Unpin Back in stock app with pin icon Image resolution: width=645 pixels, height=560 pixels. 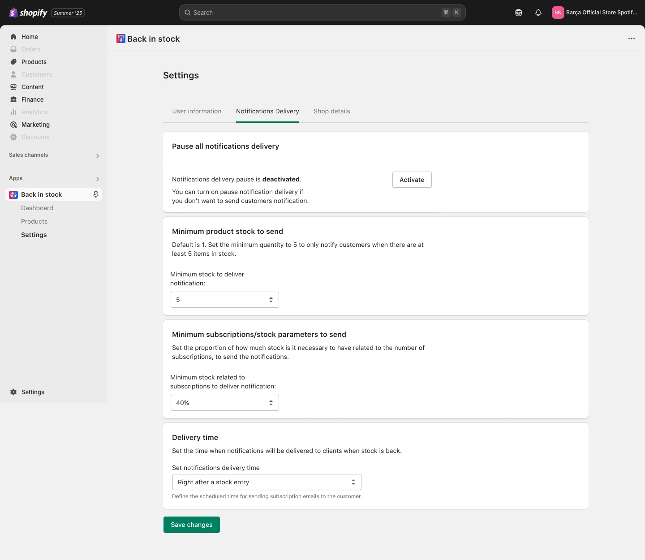pyautogui.click(x=95, y=194)
